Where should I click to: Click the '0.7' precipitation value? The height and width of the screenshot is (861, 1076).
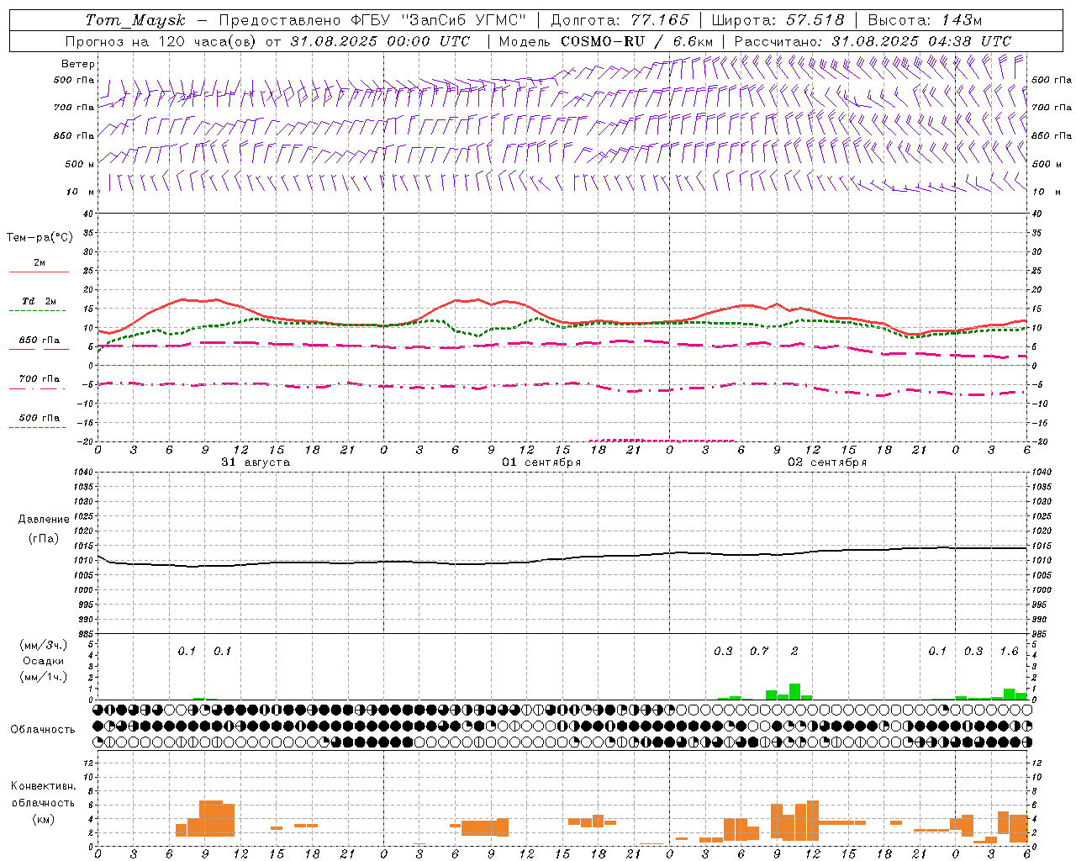click(x=759, y=651)
